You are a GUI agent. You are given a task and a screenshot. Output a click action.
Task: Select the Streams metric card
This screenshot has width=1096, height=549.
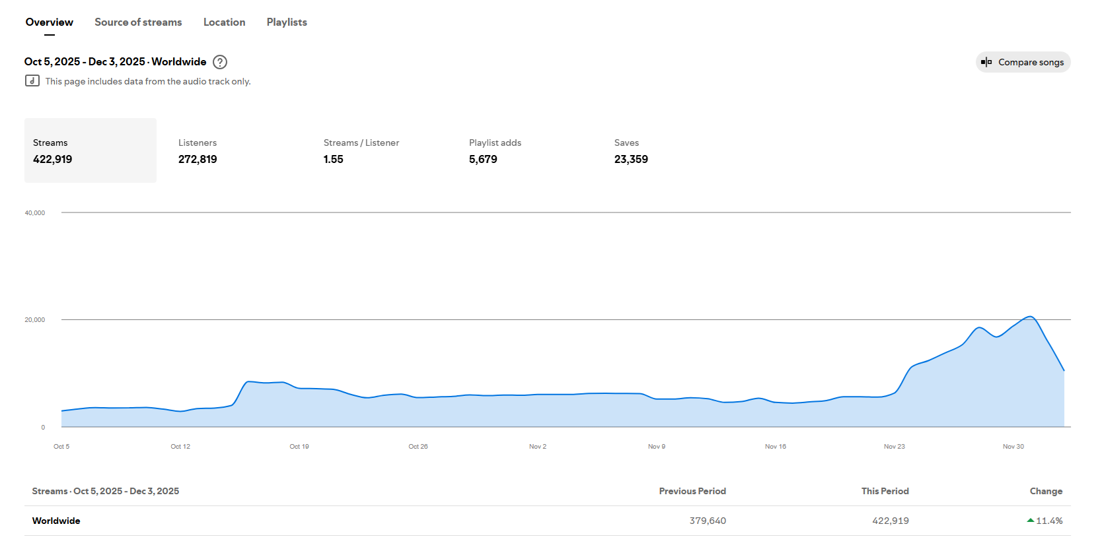click(x=91, y=150)
